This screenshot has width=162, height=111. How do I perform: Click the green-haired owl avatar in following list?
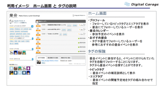(x=24, y=52)
